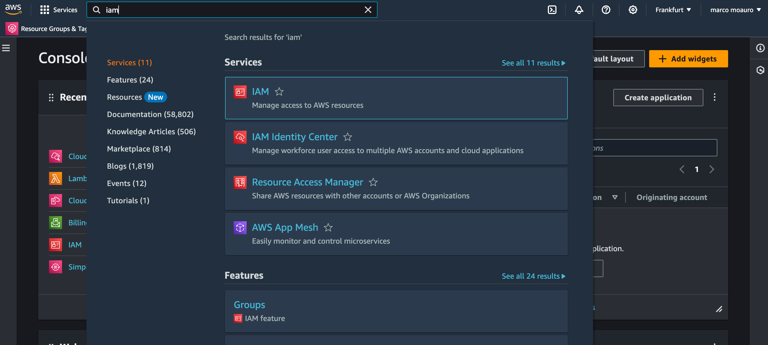Viewport: 768px width, 345px height.
Task: Star the IAM Identity Center search result
Action: click(348, 137)
